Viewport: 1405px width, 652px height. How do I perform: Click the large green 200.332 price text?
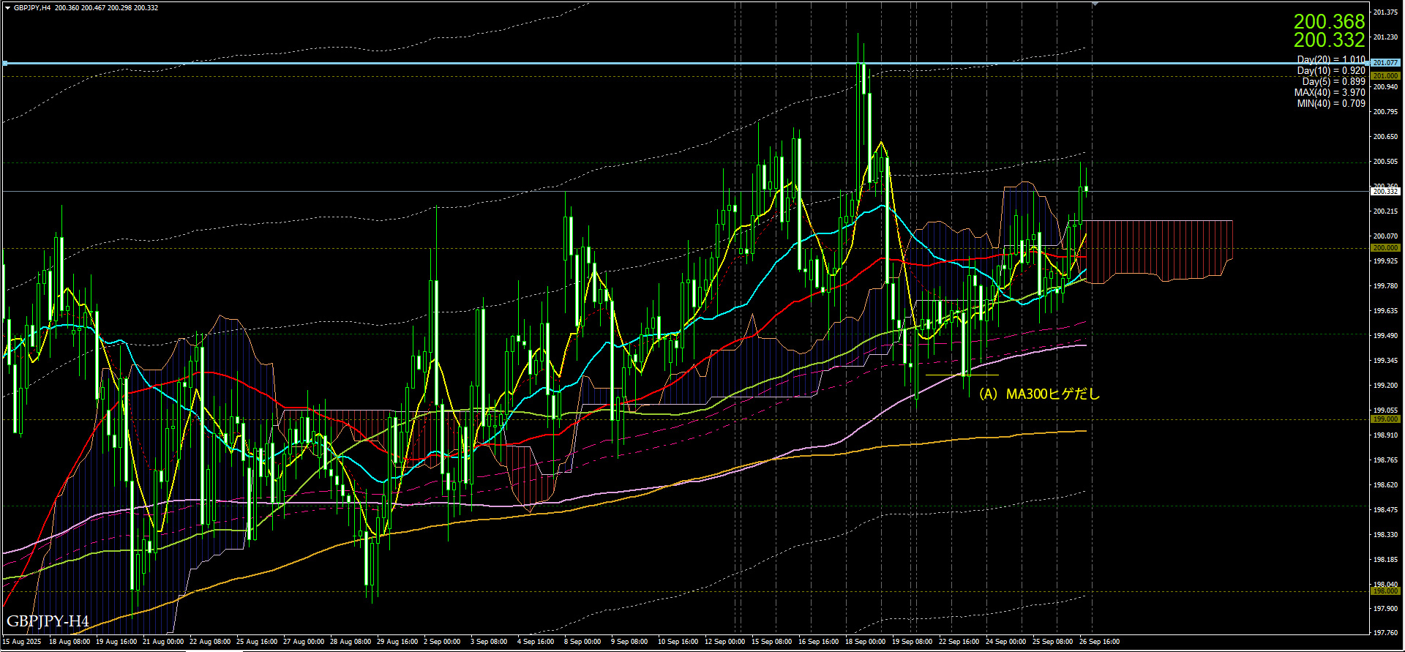coord(1329,40)
